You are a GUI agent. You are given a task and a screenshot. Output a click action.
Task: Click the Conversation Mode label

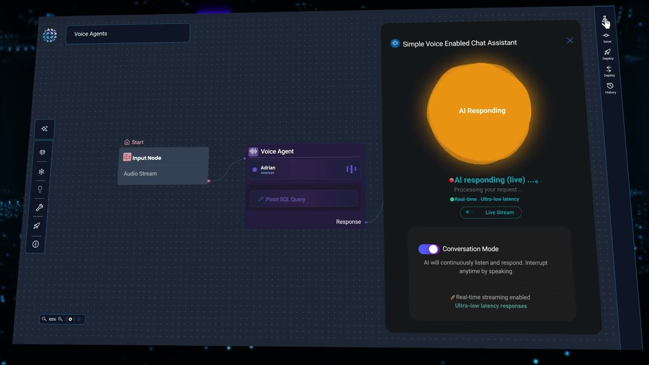(x=471, y=249)
